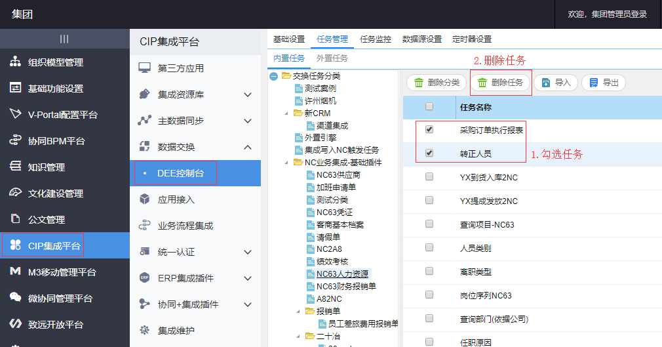Expand the 协同+集成插件 chevron
Image resolution: width=662 pixels, height=347 pixels.
coord(248,304)
